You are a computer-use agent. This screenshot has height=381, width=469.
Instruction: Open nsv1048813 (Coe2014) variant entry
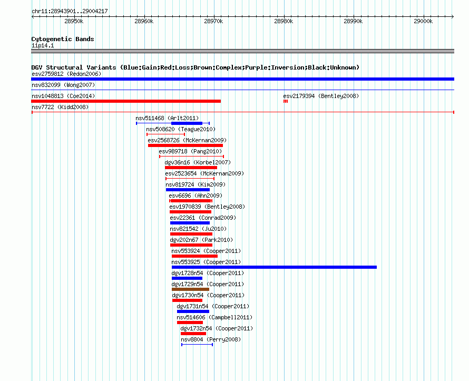point(63,96)
